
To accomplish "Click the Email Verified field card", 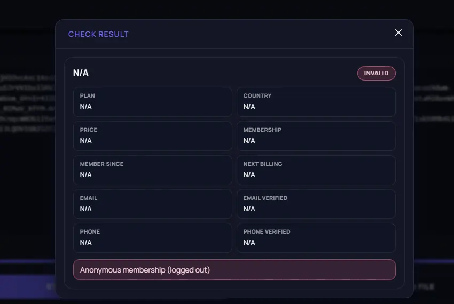I will click(x=316, y=204).
